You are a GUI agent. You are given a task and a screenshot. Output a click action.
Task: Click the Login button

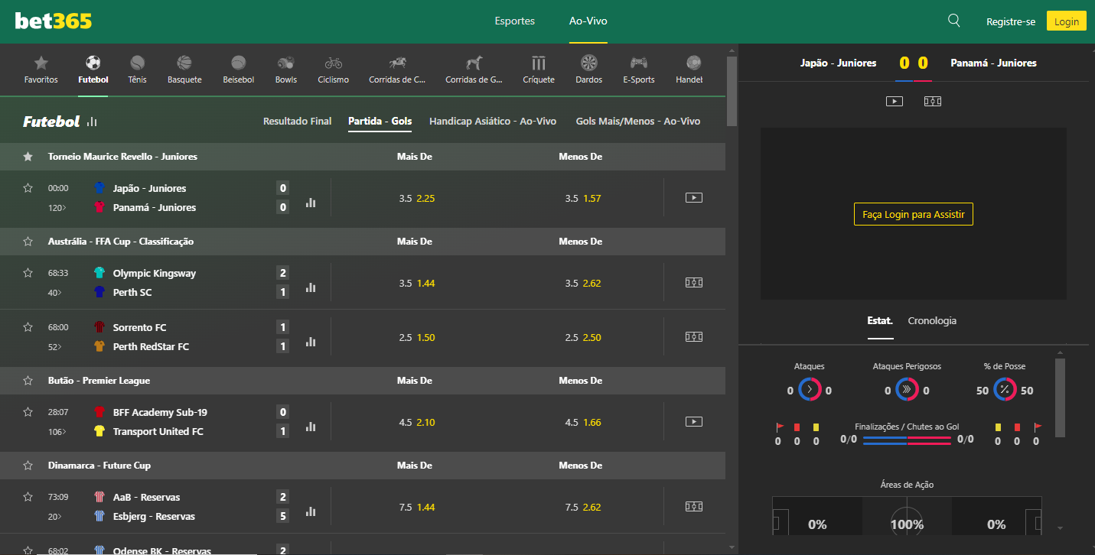tap(1067, 21)
